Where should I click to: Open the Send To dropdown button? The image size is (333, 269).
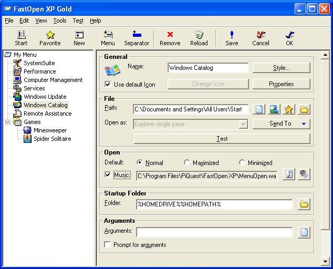(282, 123)
